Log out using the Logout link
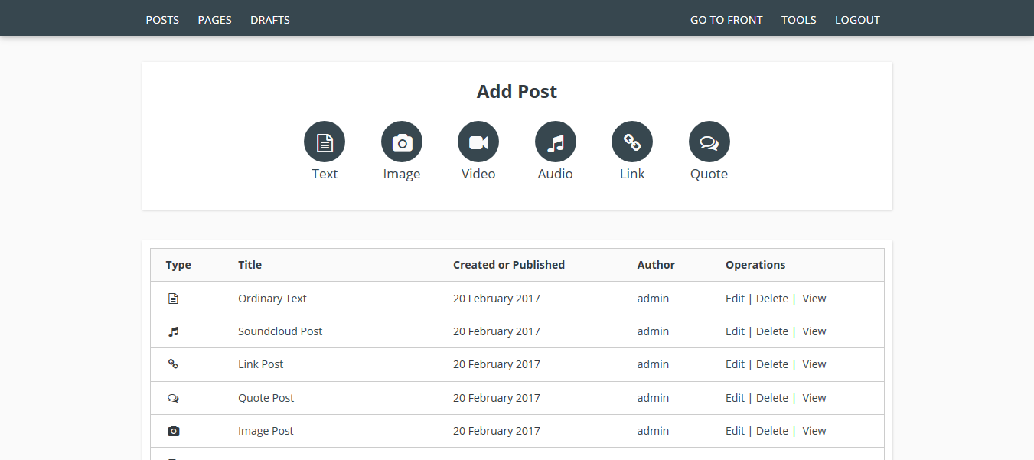The image size is (1034, 460). [857, 20]
